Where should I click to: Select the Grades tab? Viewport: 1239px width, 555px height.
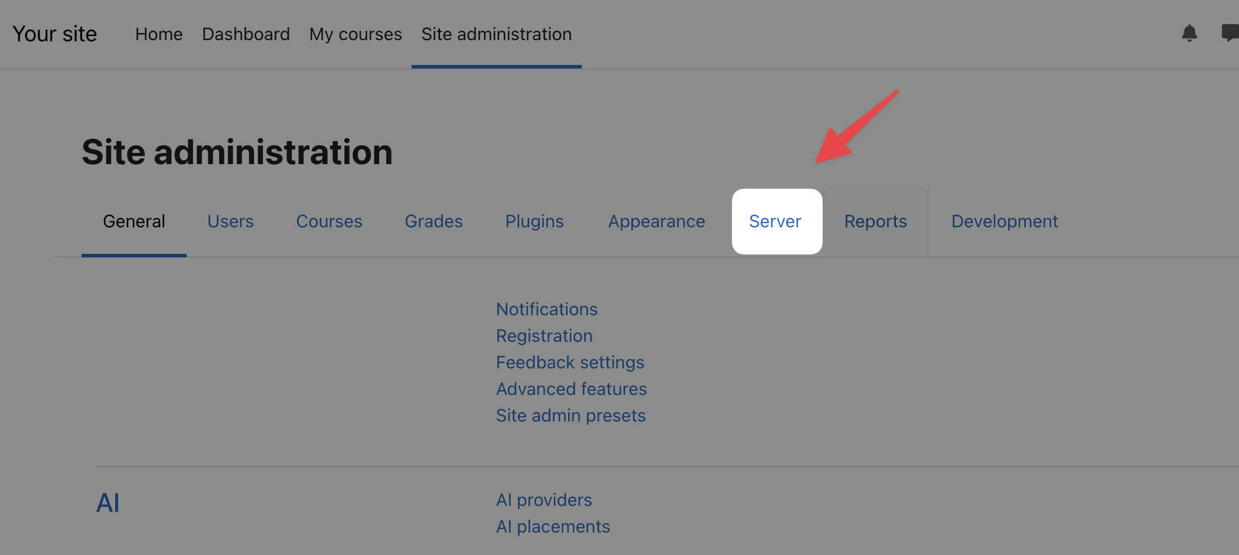pos(433,221)
